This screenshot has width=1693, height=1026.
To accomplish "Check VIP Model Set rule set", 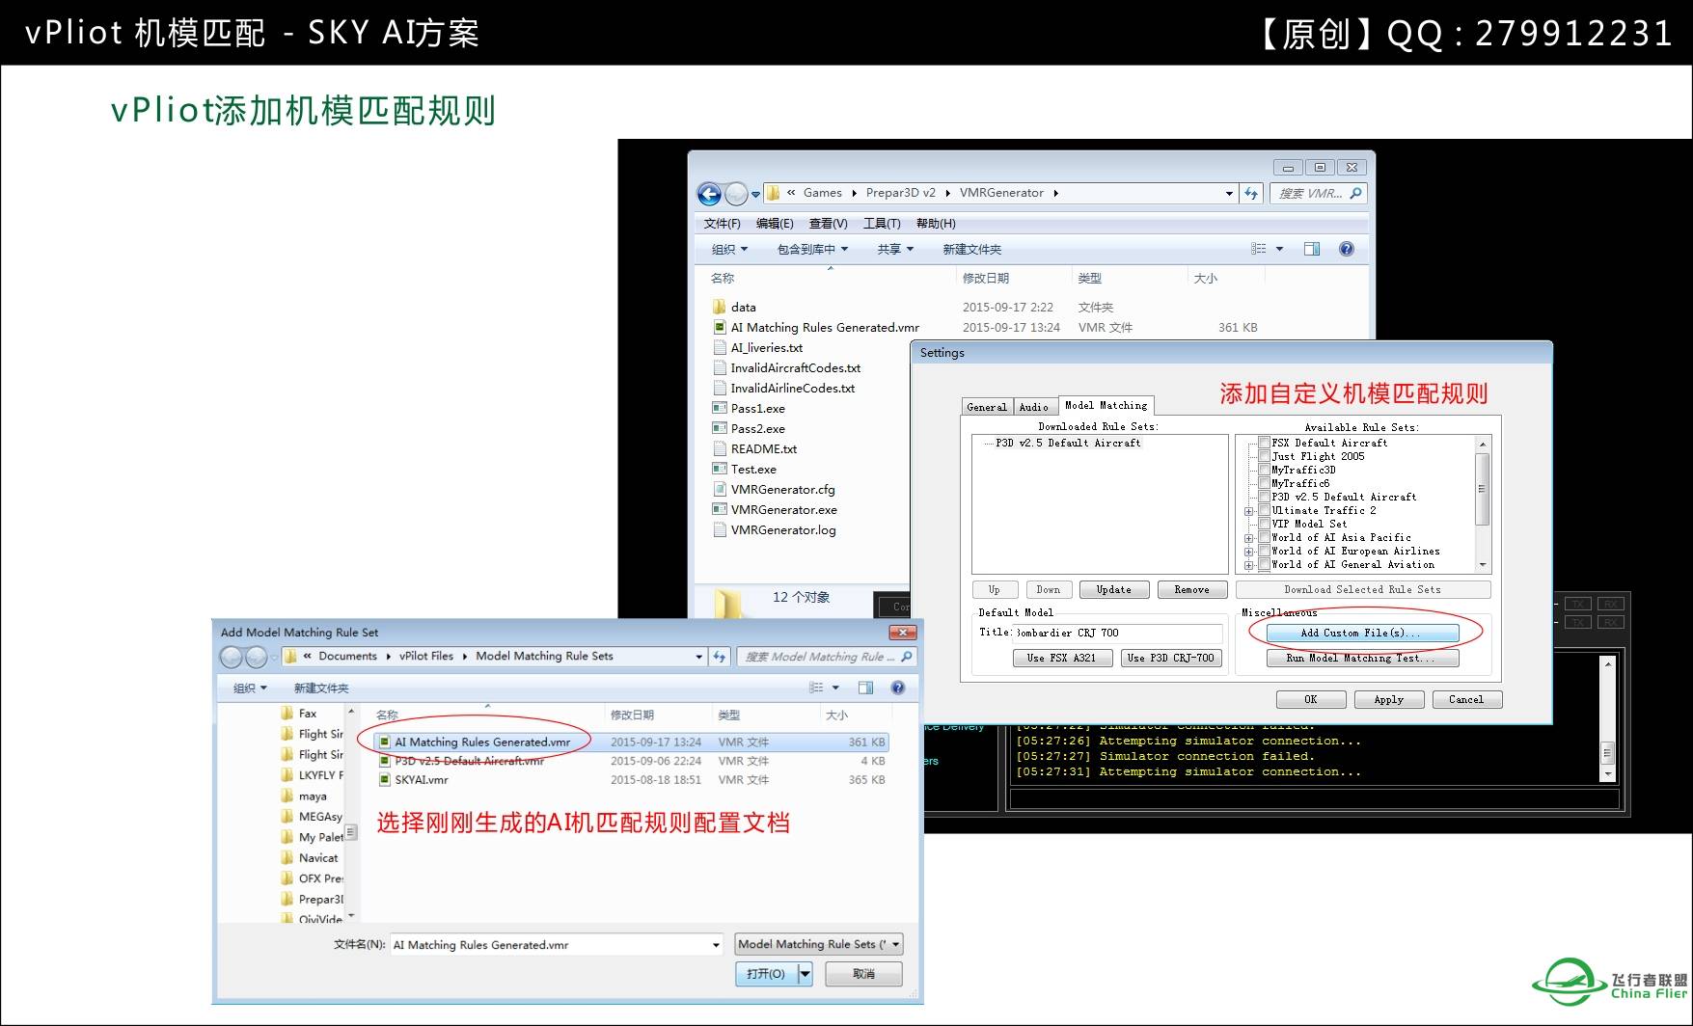I will tap(1264, 524).
